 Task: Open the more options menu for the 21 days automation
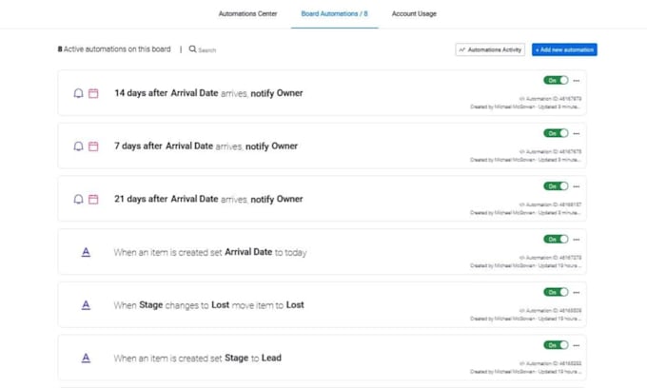coord(577,186)
